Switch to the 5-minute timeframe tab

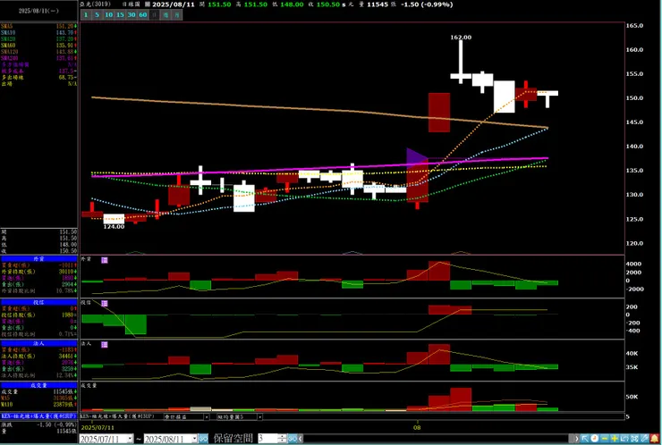(x=98, y=15)
